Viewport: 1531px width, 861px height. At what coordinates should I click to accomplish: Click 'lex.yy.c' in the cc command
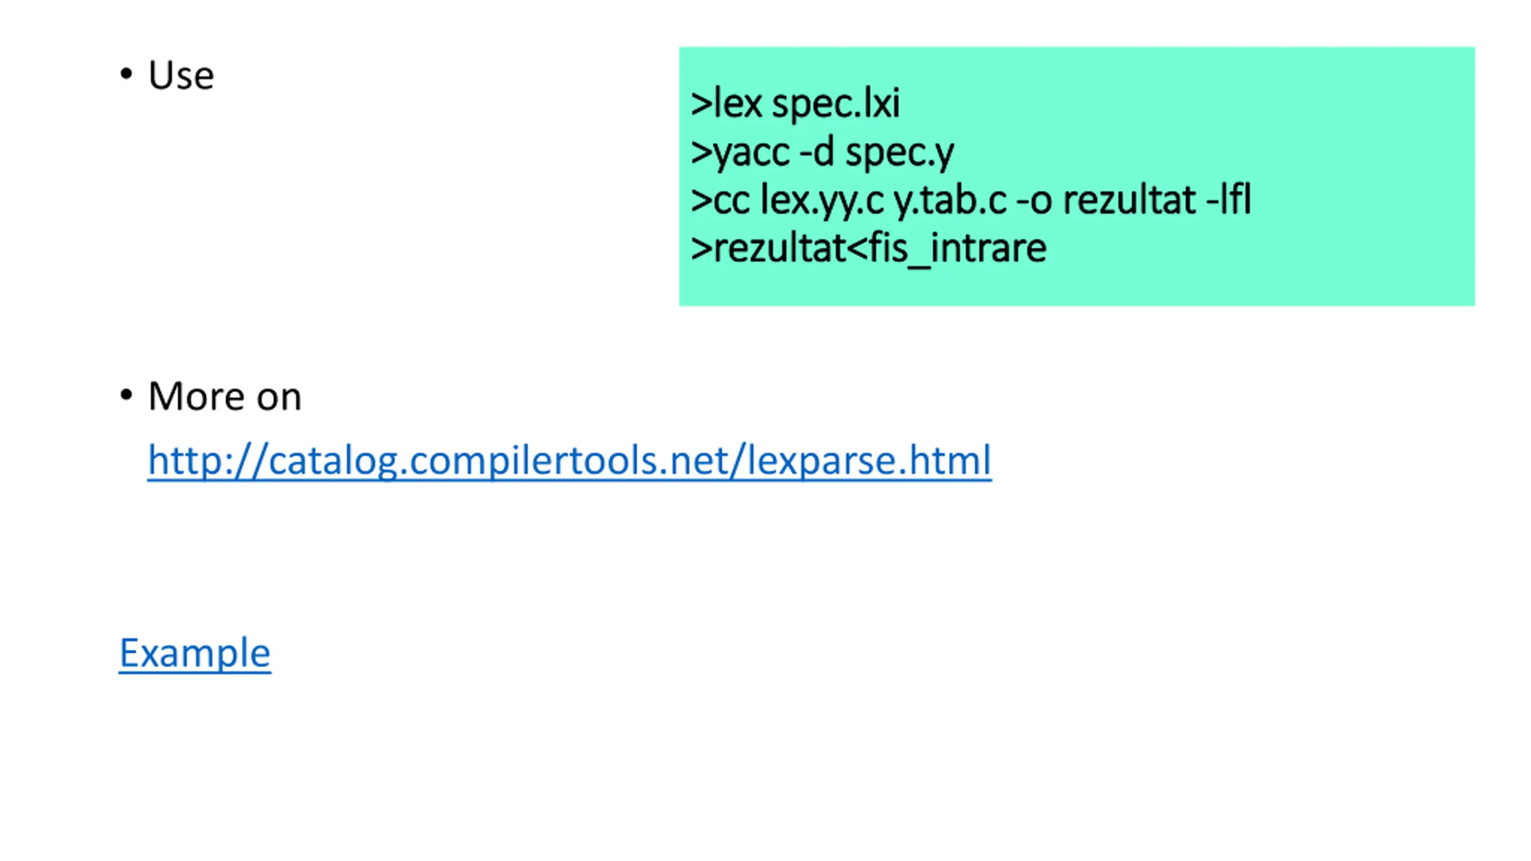pos(822,200)
